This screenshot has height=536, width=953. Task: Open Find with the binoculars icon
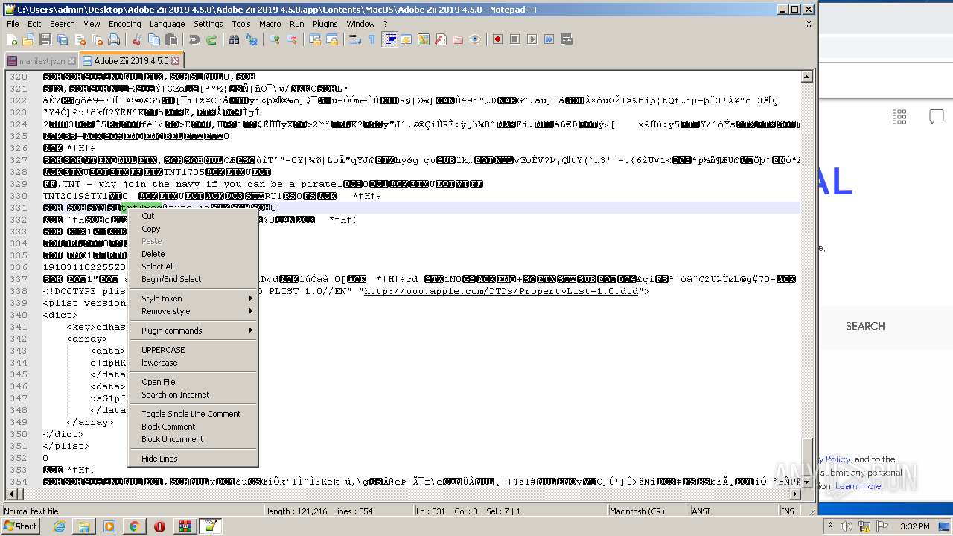tap(235, 39)
